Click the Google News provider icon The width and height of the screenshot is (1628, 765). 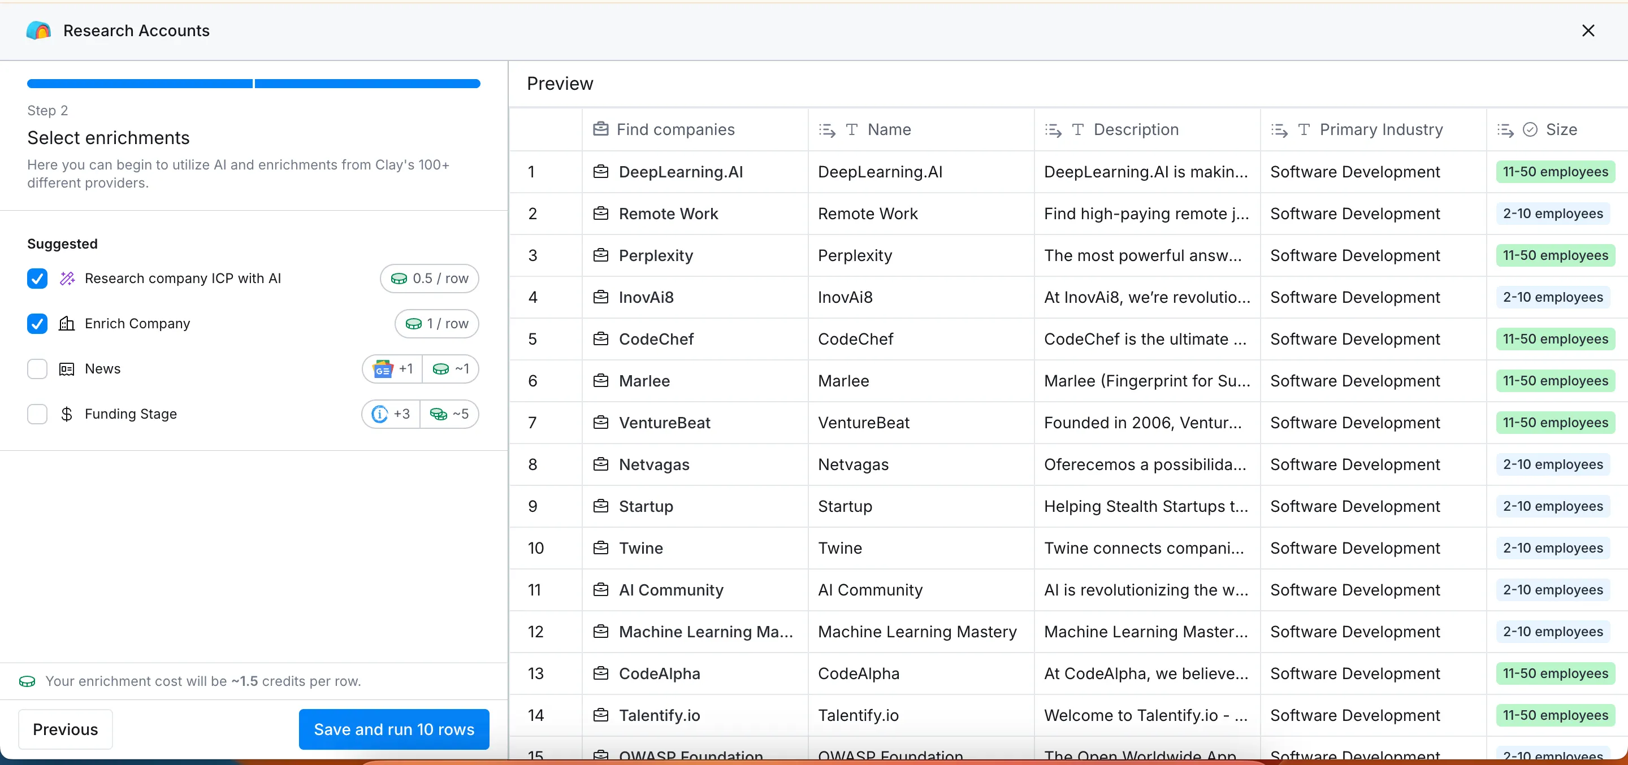(382, 369)
